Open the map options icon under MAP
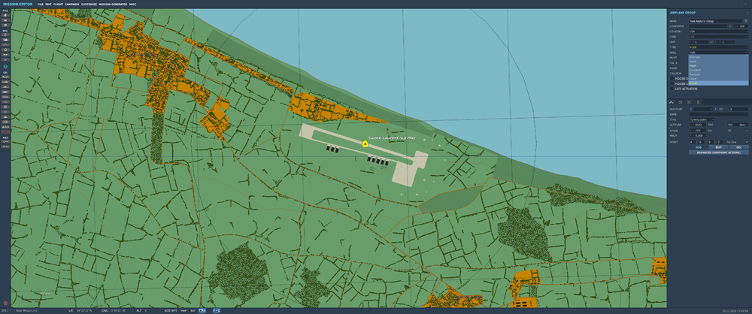 coord(5,142)
